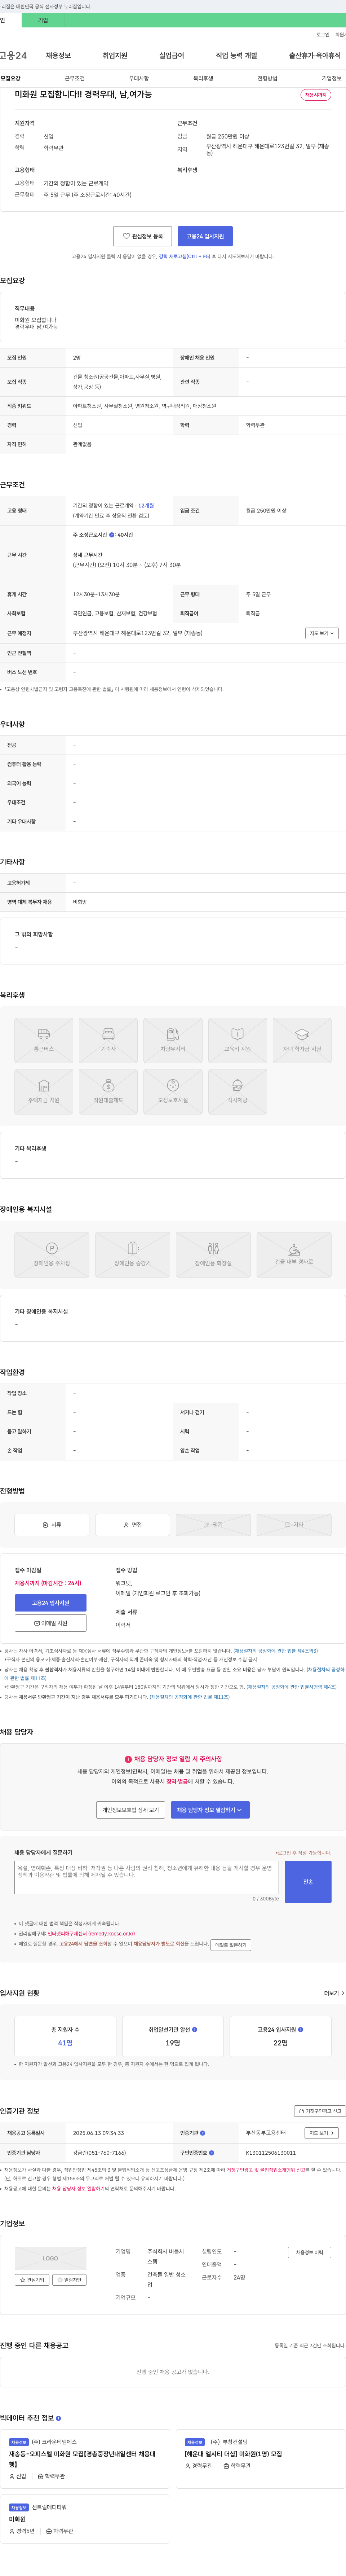Click the 채용정보 더보기 button

pyautogui.click(x=310, y=2252)
